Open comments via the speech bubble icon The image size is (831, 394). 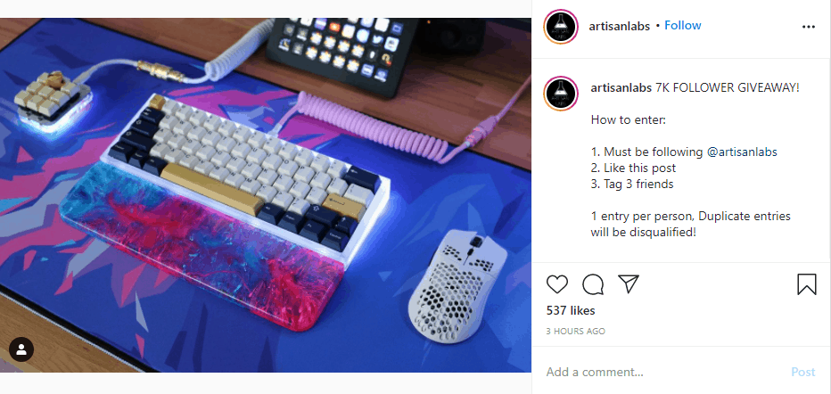pyautogui.click(x=593, y=284)
